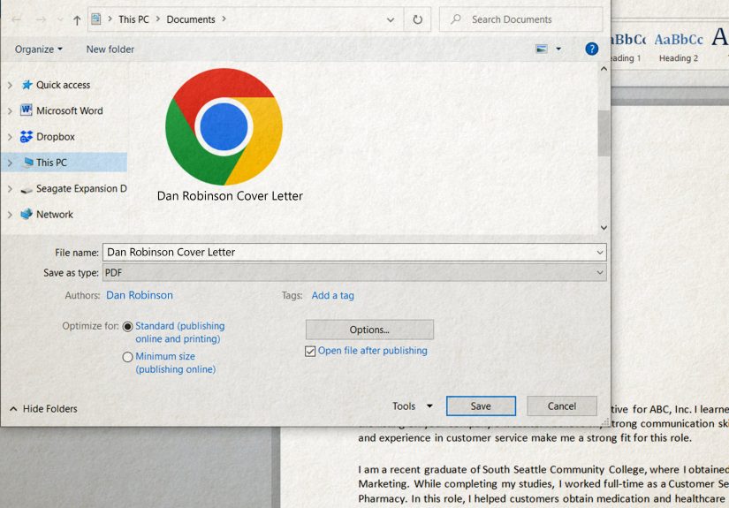Viewport: 729px width, 508px height.
Task: Select Standard publishing online and printing option
Action: [x=128, y=327]
